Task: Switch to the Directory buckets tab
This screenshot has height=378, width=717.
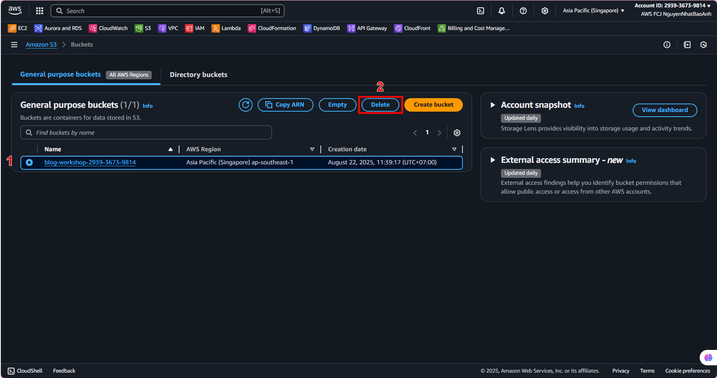Action: click(x=198, y=75)
